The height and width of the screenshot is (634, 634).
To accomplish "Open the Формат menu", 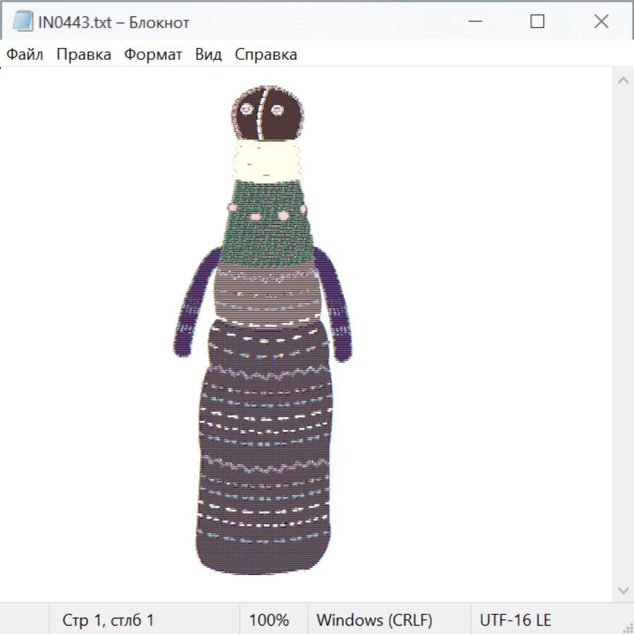I will click(x=153, y=55).
